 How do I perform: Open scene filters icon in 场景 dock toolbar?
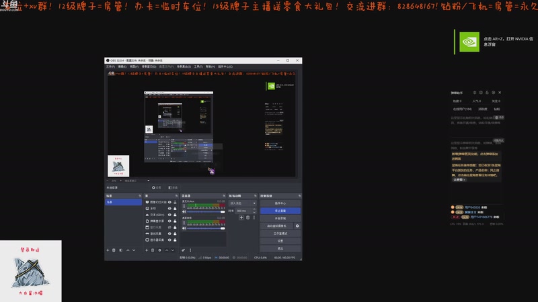pyautogui.click(x=121, y=250)
